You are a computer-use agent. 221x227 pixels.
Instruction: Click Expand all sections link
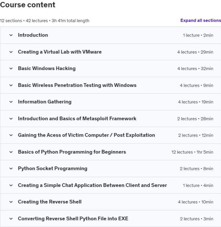click(x=201, y=20)
